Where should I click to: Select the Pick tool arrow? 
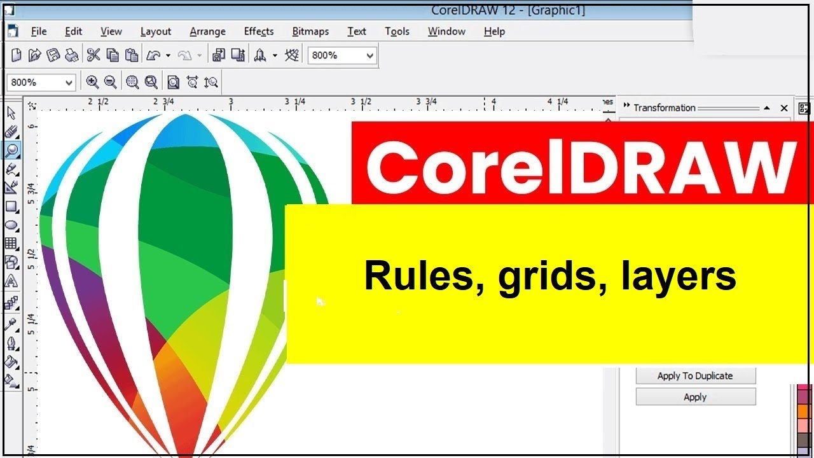[11, 113]
